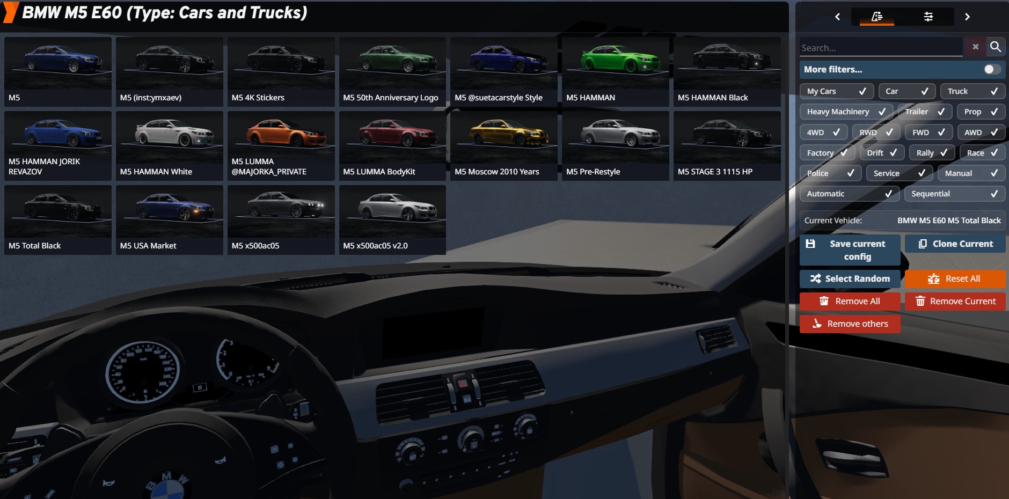Select the base M5 configuration thumbnail
Image resolution: width=1009 pixels, height=499 pixels.
click(58, 71)
